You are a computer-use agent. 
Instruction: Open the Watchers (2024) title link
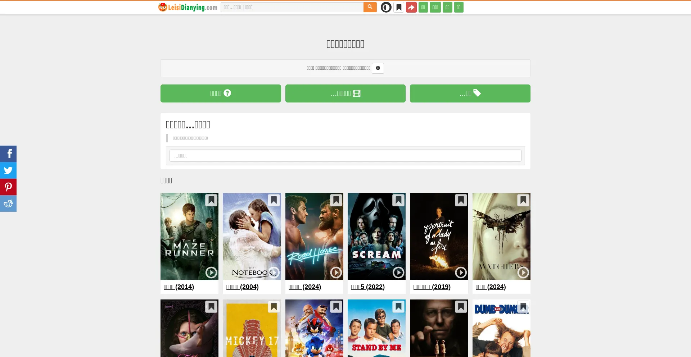tap(491, 287)
